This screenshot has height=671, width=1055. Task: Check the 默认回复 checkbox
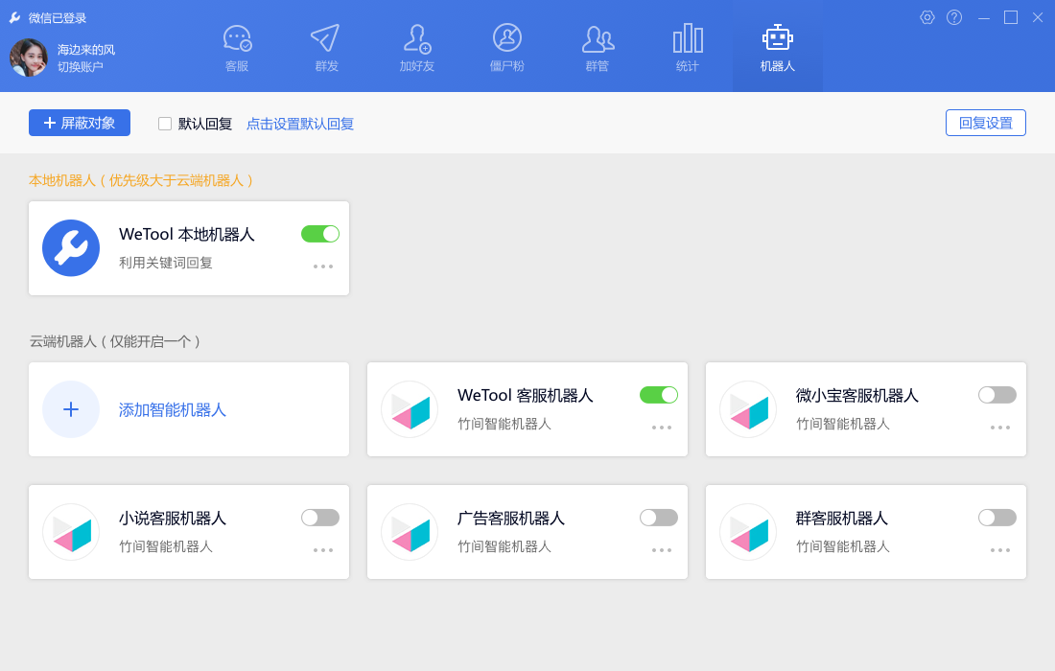(x=165, y=124)
